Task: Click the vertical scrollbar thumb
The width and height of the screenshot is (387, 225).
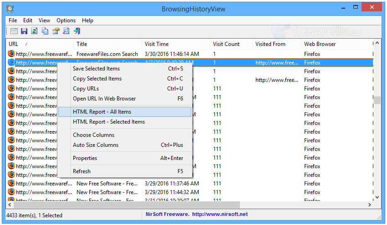Action: [x=377, y=100]
